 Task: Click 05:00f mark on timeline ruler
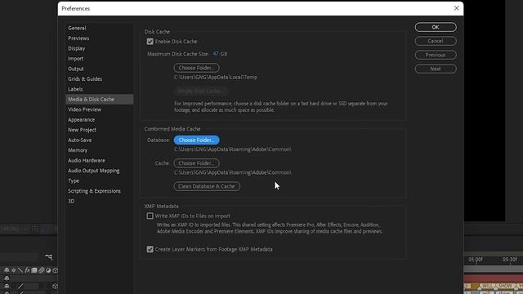pos(476,260)
